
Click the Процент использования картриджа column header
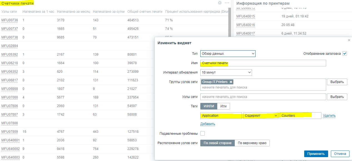pyautogui.click(x=196, y=12)
